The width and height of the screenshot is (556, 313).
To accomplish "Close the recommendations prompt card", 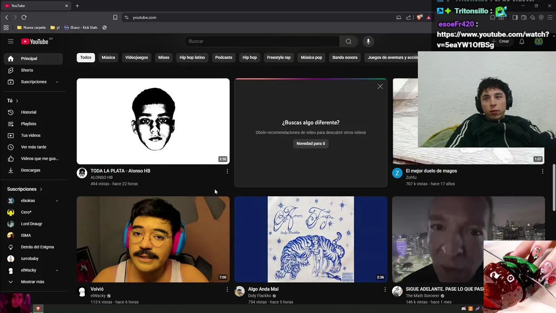I will coord(380,87).
